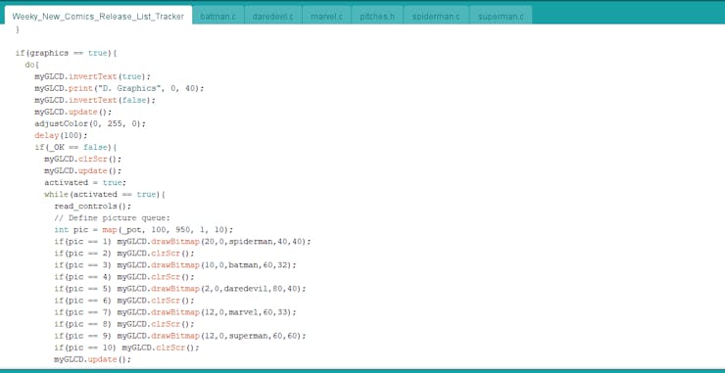Click the print("D. Graphics") code line
This screenshot has height=373, width=725.
click(x=120, y=88)
